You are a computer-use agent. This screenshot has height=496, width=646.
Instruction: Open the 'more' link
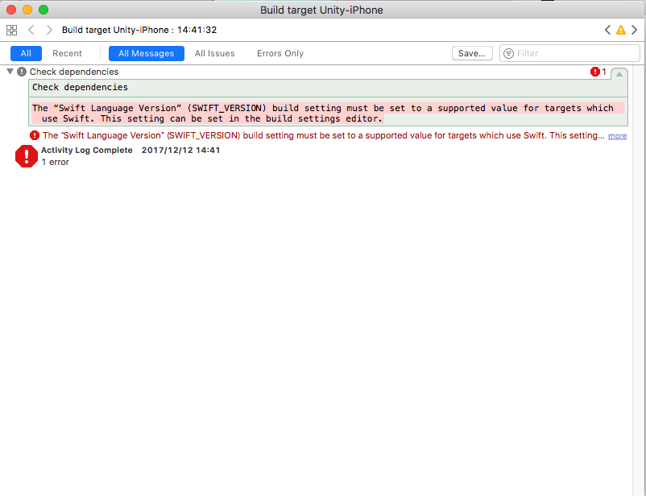(617, 136)
